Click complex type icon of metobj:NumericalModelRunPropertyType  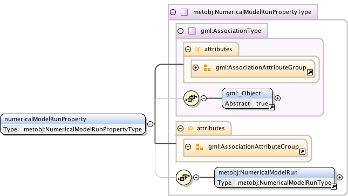[x=184, y=12]
